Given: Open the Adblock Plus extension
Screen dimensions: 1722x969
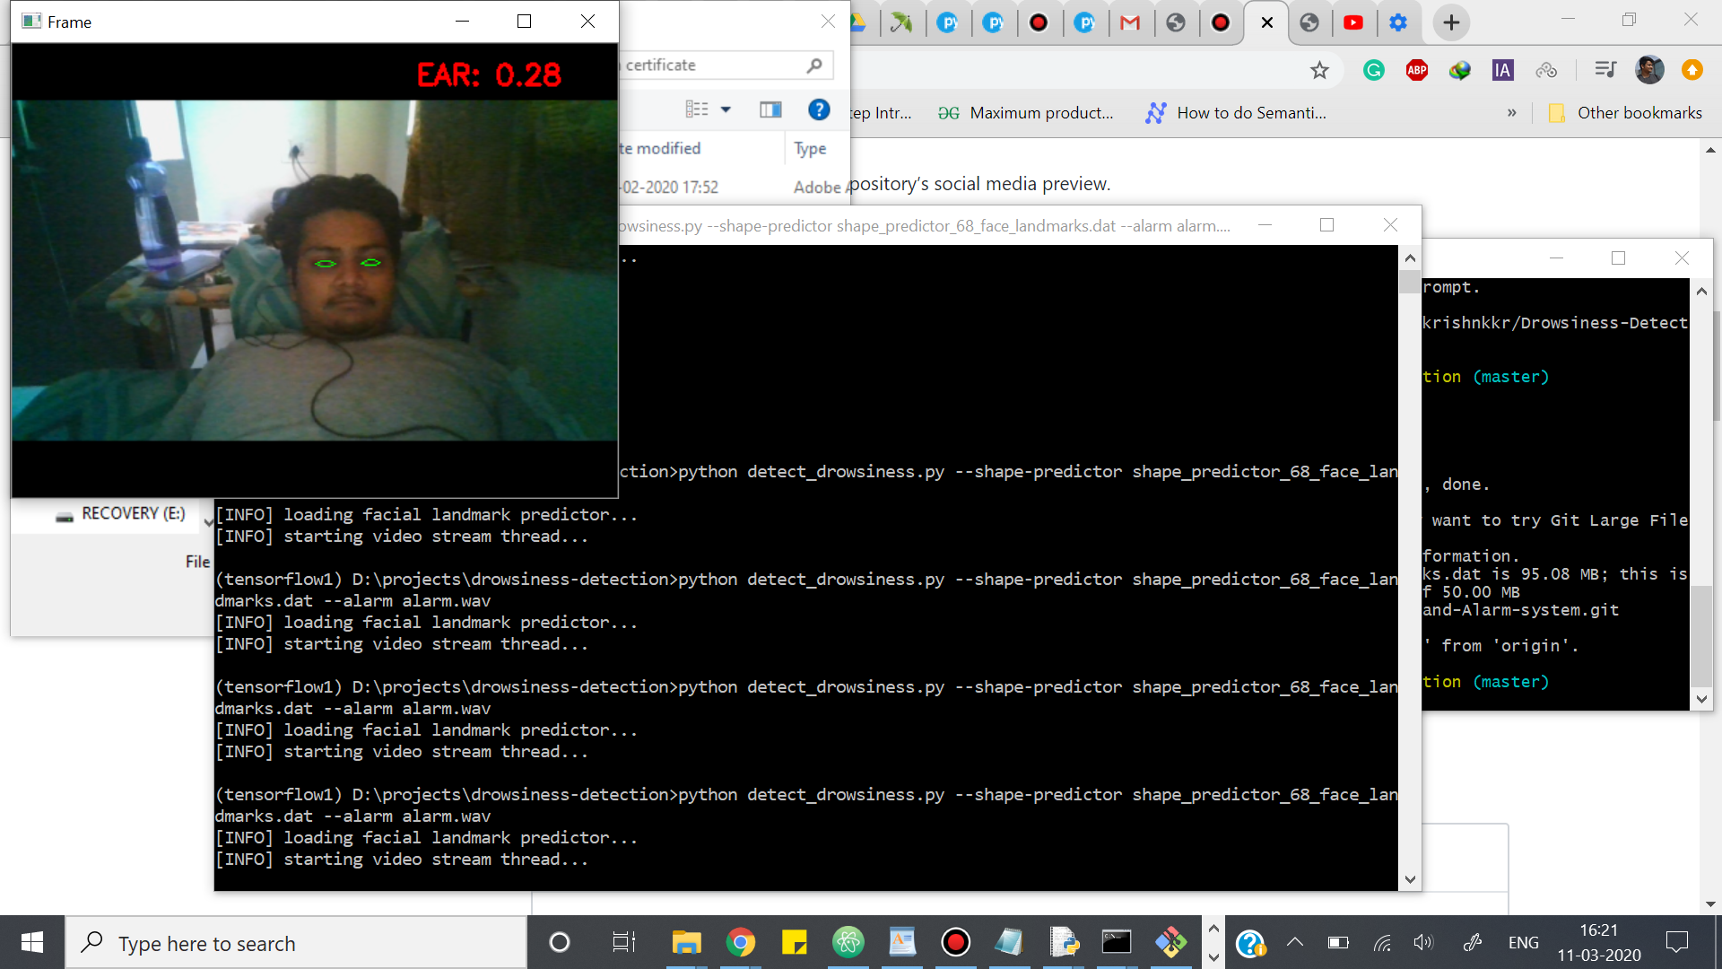Looking at the screenshot, I should pyautogui.click(x=1417, y=70).
